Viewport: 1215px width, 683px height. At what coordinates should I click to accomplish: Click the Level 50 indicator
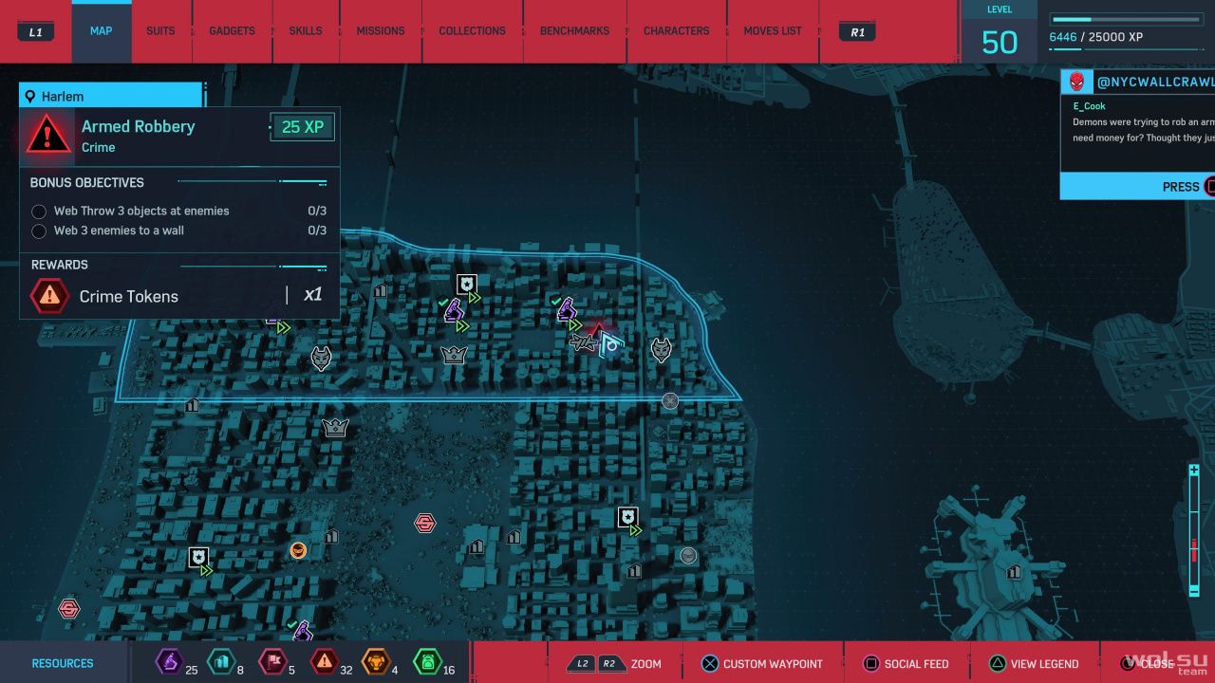click(x=1000, y=32)
